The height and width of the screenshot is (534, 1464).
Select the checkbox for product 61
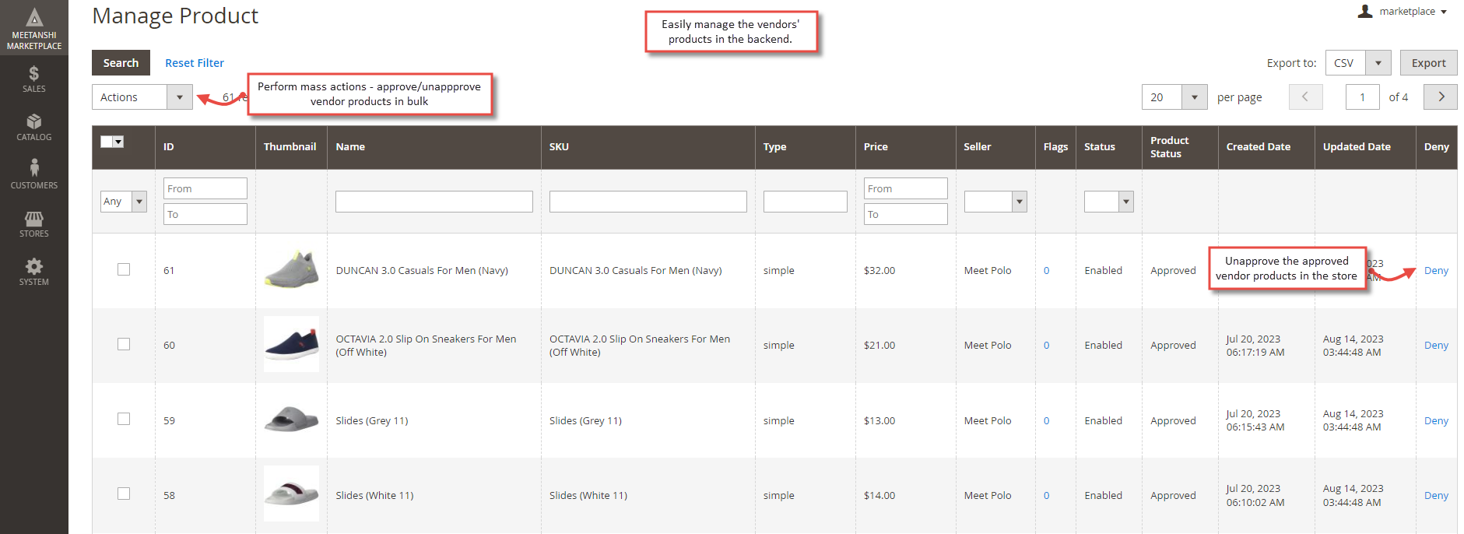tap(124, 269)
